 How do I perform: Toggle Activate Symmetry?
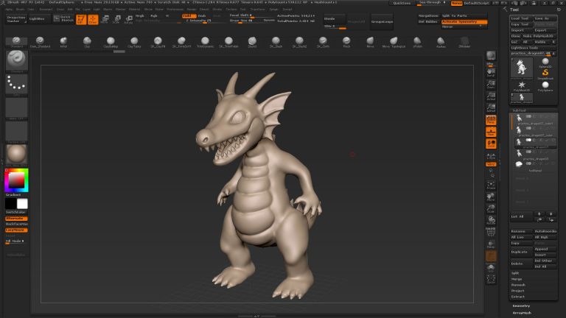click(464, 21)
